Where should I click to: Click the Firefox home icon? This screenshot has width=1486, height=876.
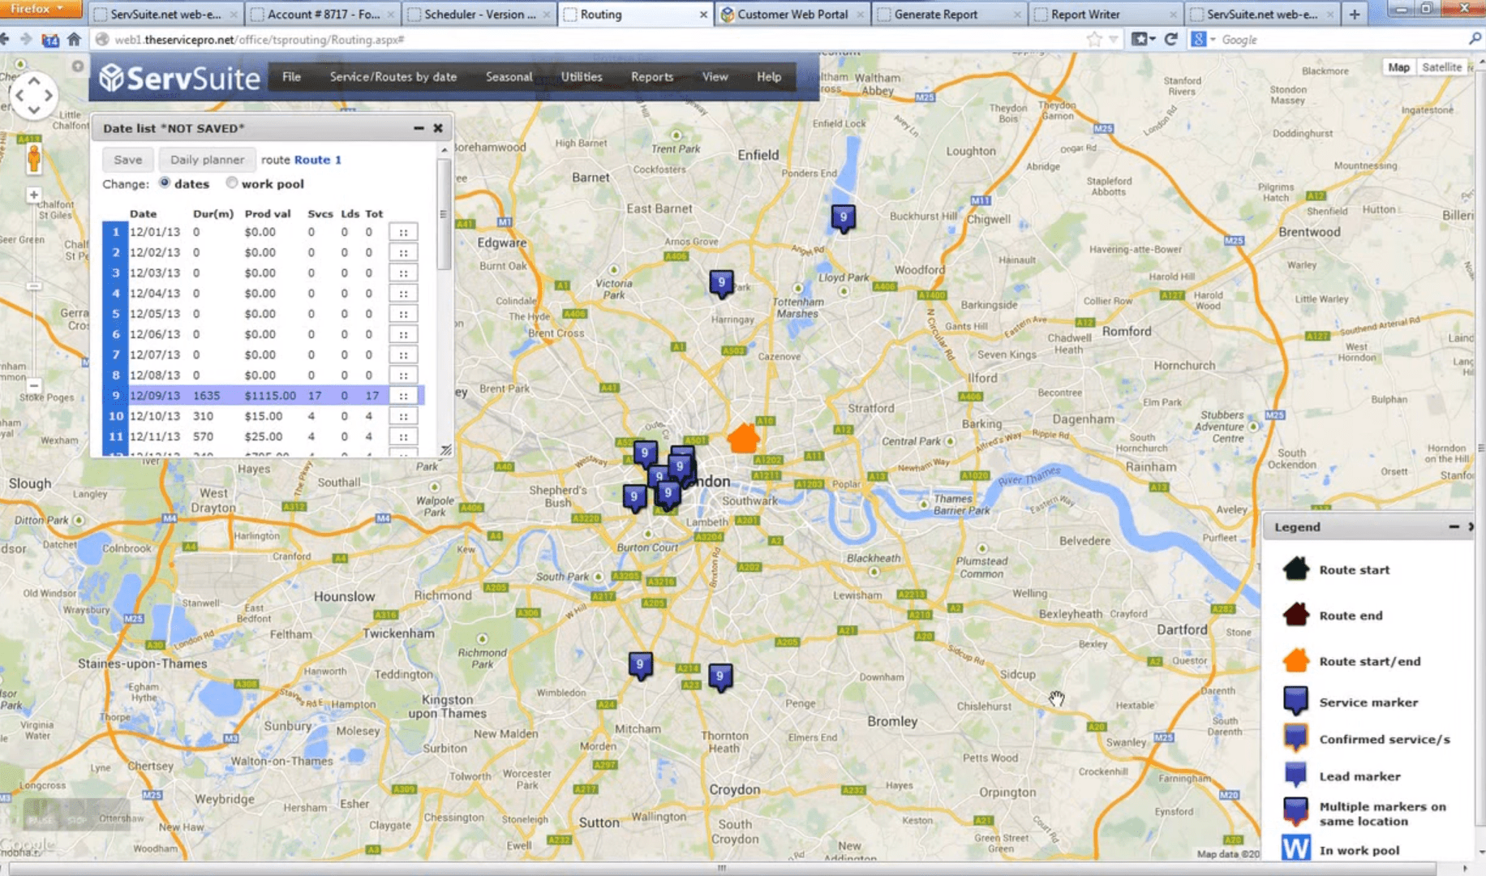[74, 39]
